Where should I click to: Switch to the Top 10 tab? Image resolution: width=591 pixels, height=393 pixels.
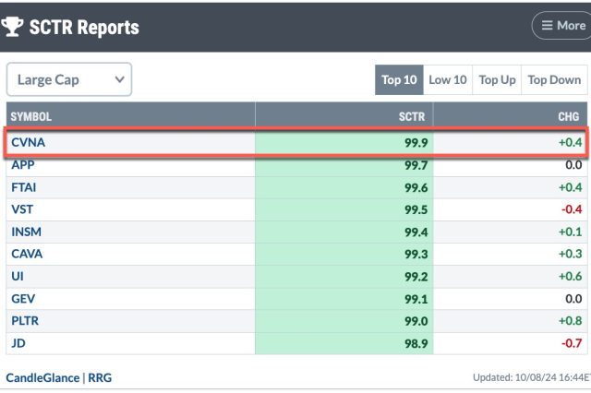tap(399, 79)
